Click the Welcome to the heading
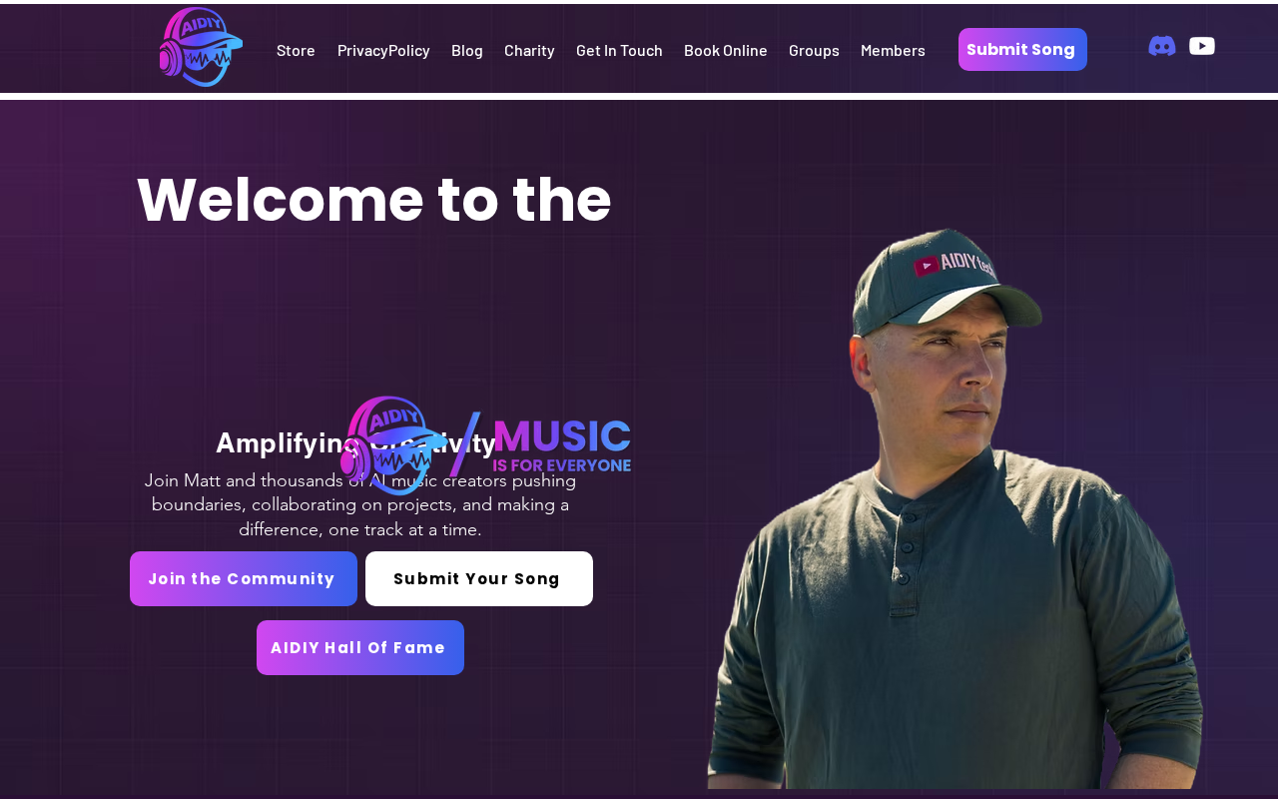This screenshot has height=799, width=1278. [x=374, y=200]
